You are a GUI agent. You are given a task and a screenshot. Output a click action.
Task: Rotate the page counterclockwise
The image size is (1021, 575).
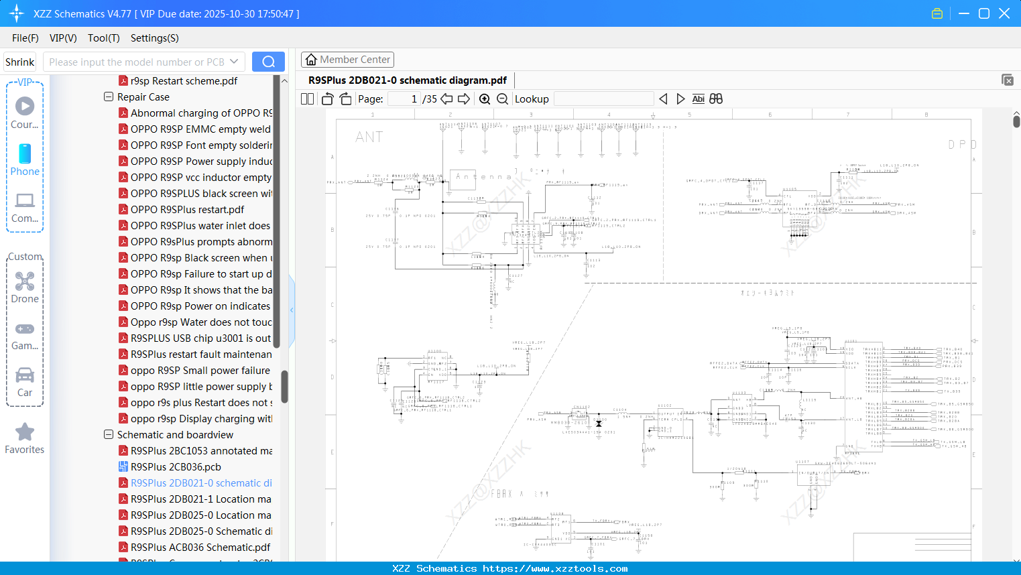coord(328,99)
